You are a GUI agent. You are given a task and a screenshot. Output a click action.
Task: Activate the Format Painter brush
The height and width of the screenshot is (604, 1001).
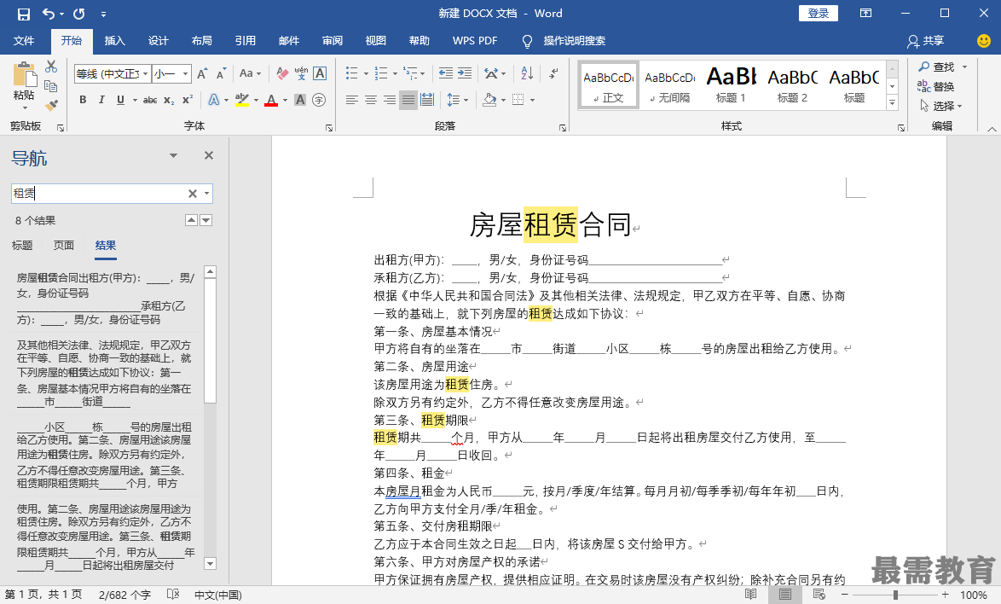click(51, 105)
